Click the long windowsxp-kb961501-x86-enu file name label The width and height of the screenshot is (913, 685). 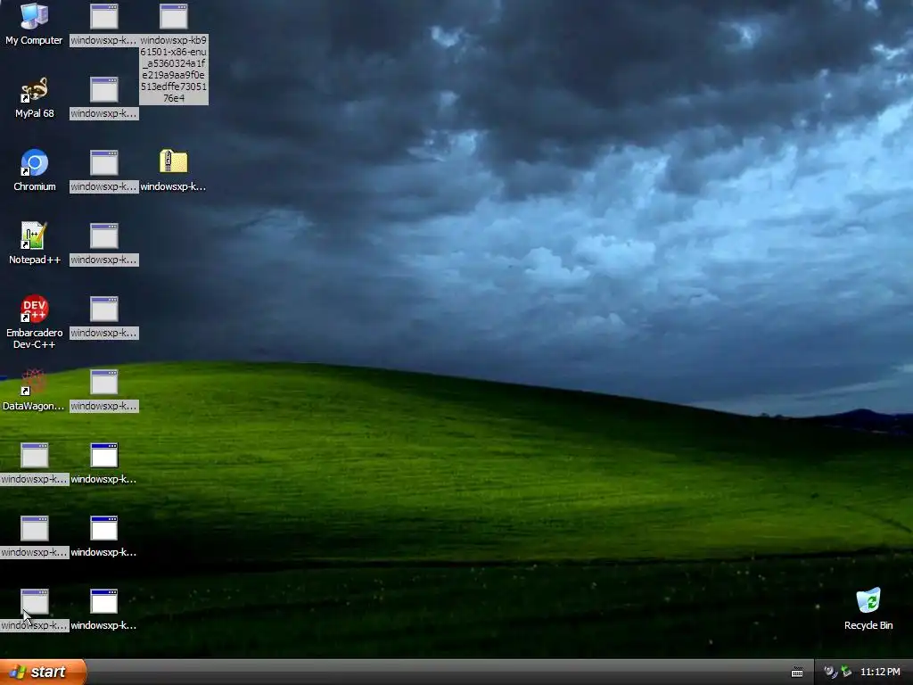click(174, 70)
